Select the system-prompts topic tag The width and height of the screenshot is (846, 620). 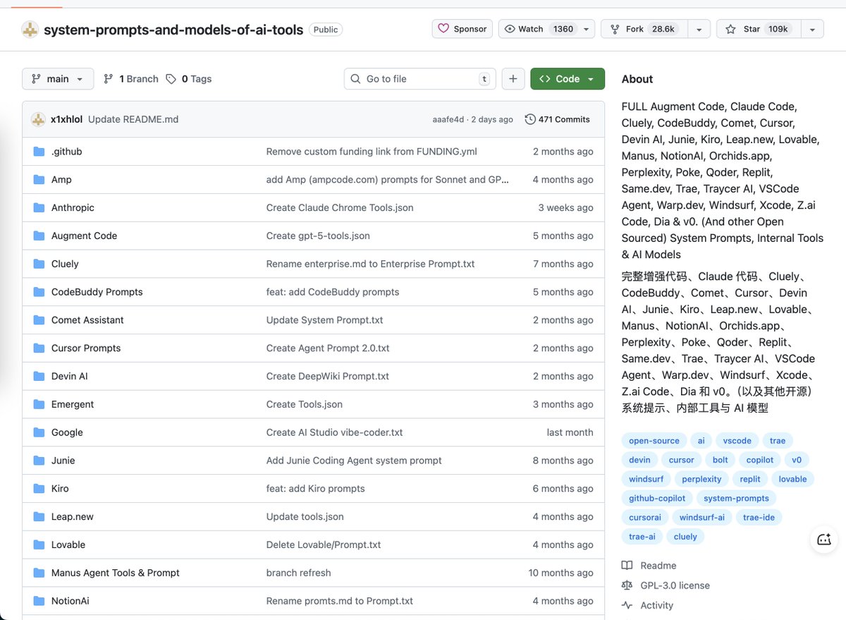point(737,498)
